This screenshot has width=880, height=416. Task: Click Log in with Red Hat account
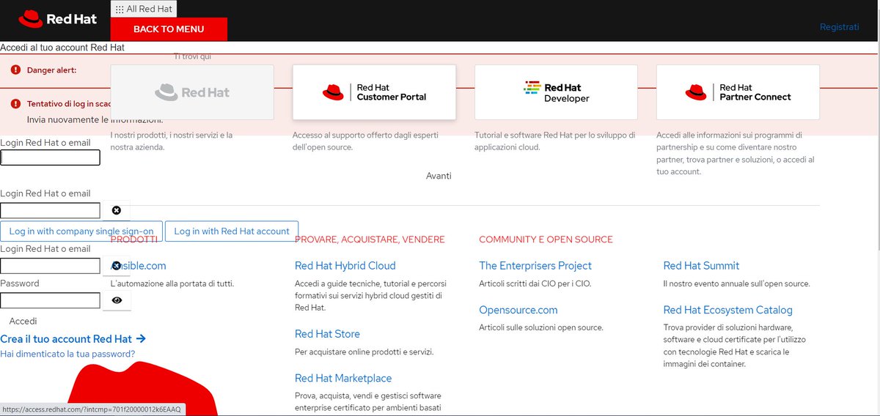click(232, 231)
